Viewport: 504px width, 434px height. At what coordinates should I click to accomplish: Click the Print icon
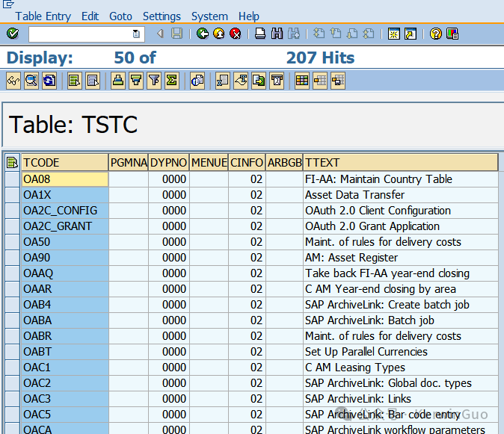click(x=260, y=34)
